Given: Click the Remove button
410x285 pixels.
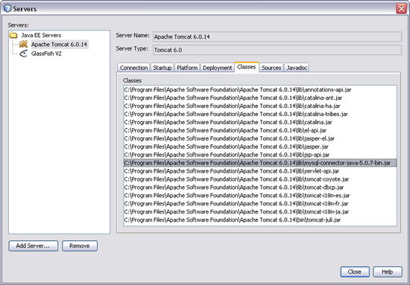Looking at the screenshot, I should pyautogui.click(x=80, y=246).
